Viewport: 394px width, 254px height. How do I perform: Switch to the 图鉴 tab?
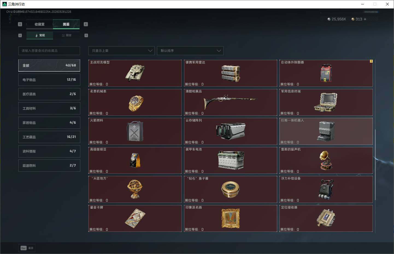pos(66,24)
